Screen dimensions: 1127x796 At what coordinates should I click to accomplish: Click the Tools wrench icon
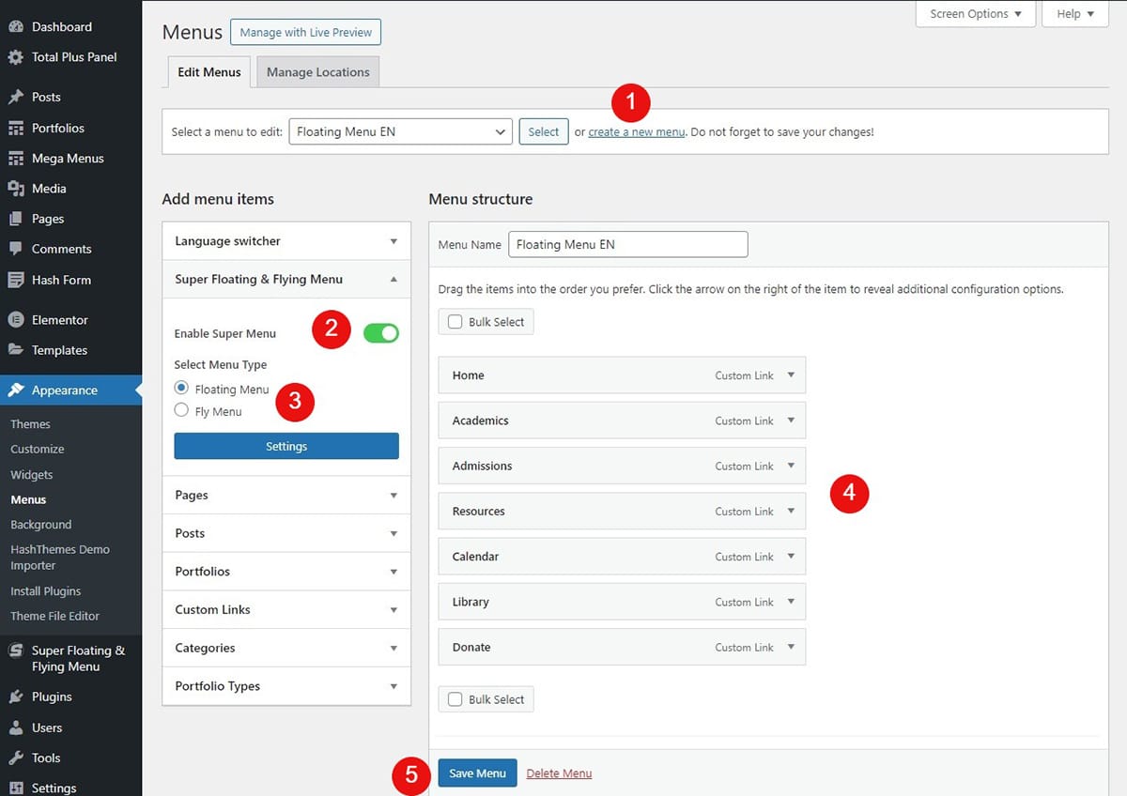pyautogui.click(x=16, y=758)
